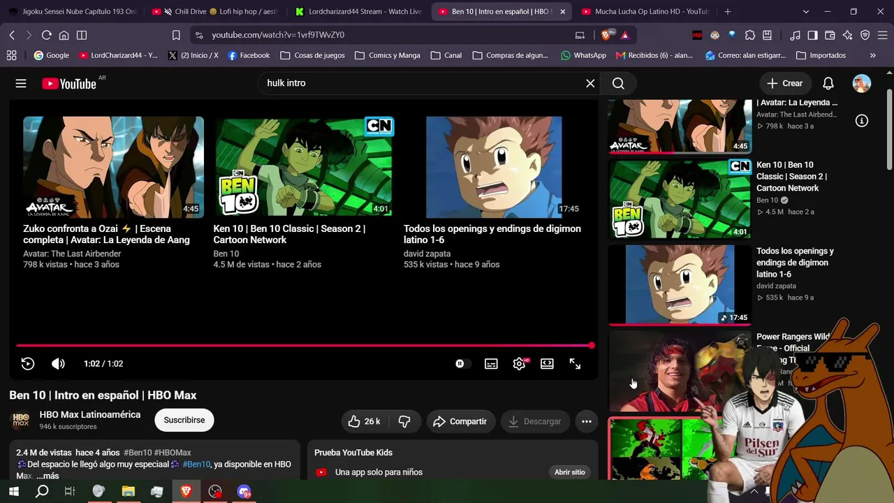Clear the search box with the X
Image resolution: width=894 pixels, height=503 pixels.
590,83
